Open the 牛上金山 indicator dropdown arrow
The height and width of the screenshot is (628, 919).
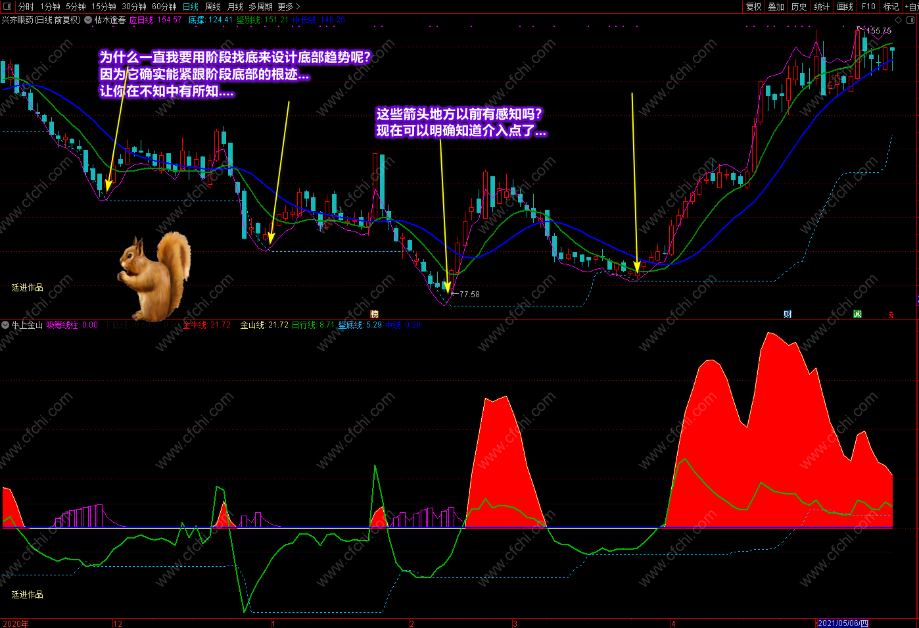[5, 325]
